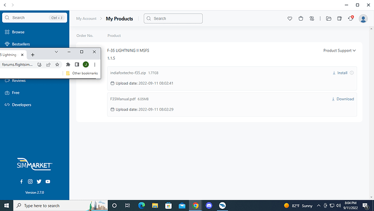Open the taskbar volume icon
374x211 pixels.
[338, 206]
